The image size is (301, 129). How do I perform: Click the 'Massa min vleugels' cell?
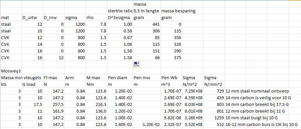21,78
